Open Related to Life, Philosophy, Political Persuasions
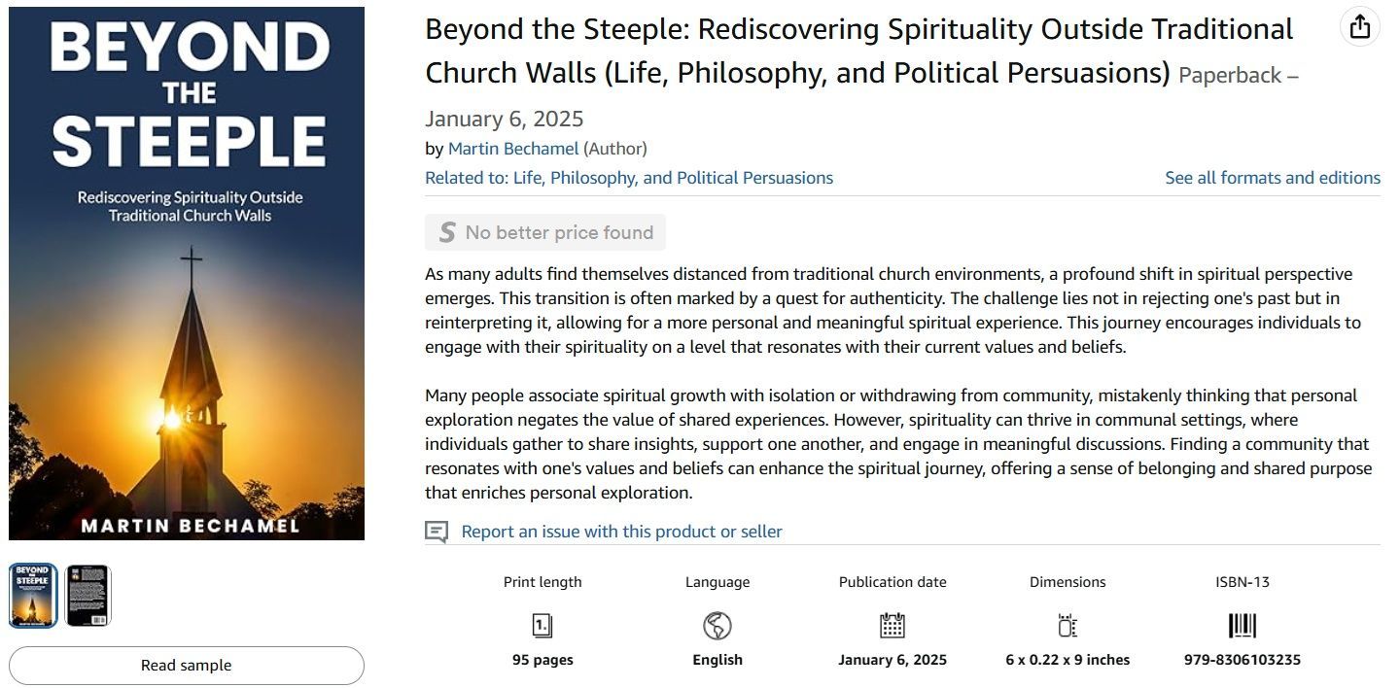The height and width of the screenshot is (688, 1400). click(x=629, y=178)
